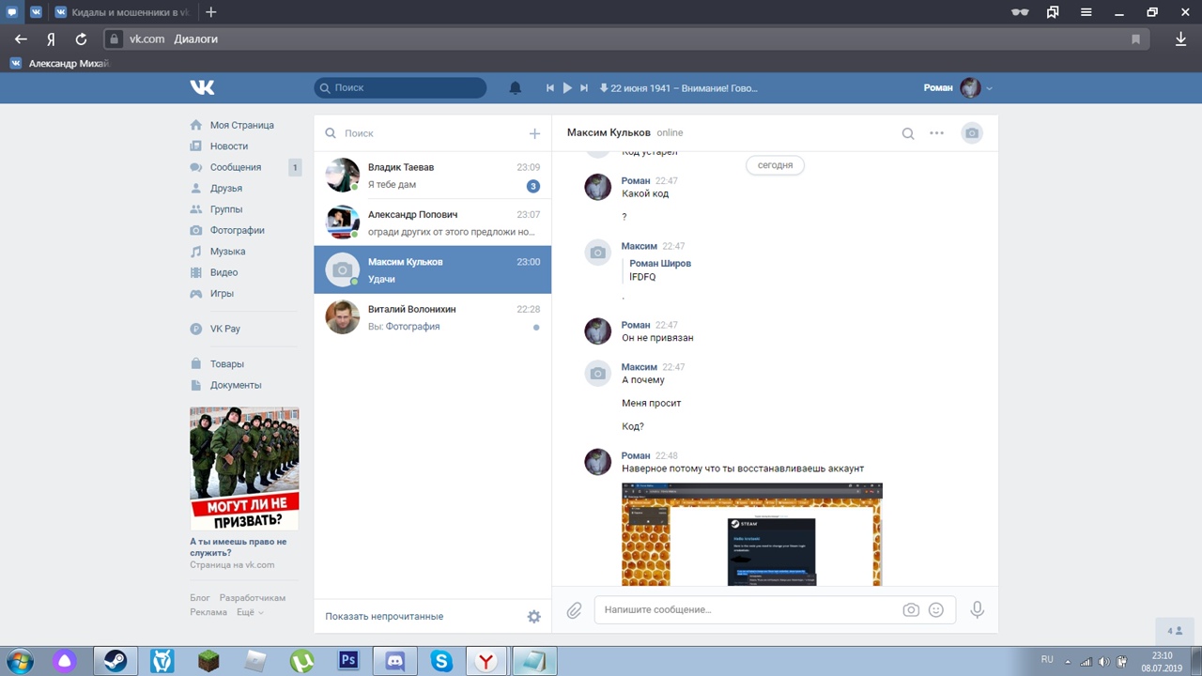Go to Друзья in the left sidebar
Viewport: 1202px width, 676px height.
(225, 189)
